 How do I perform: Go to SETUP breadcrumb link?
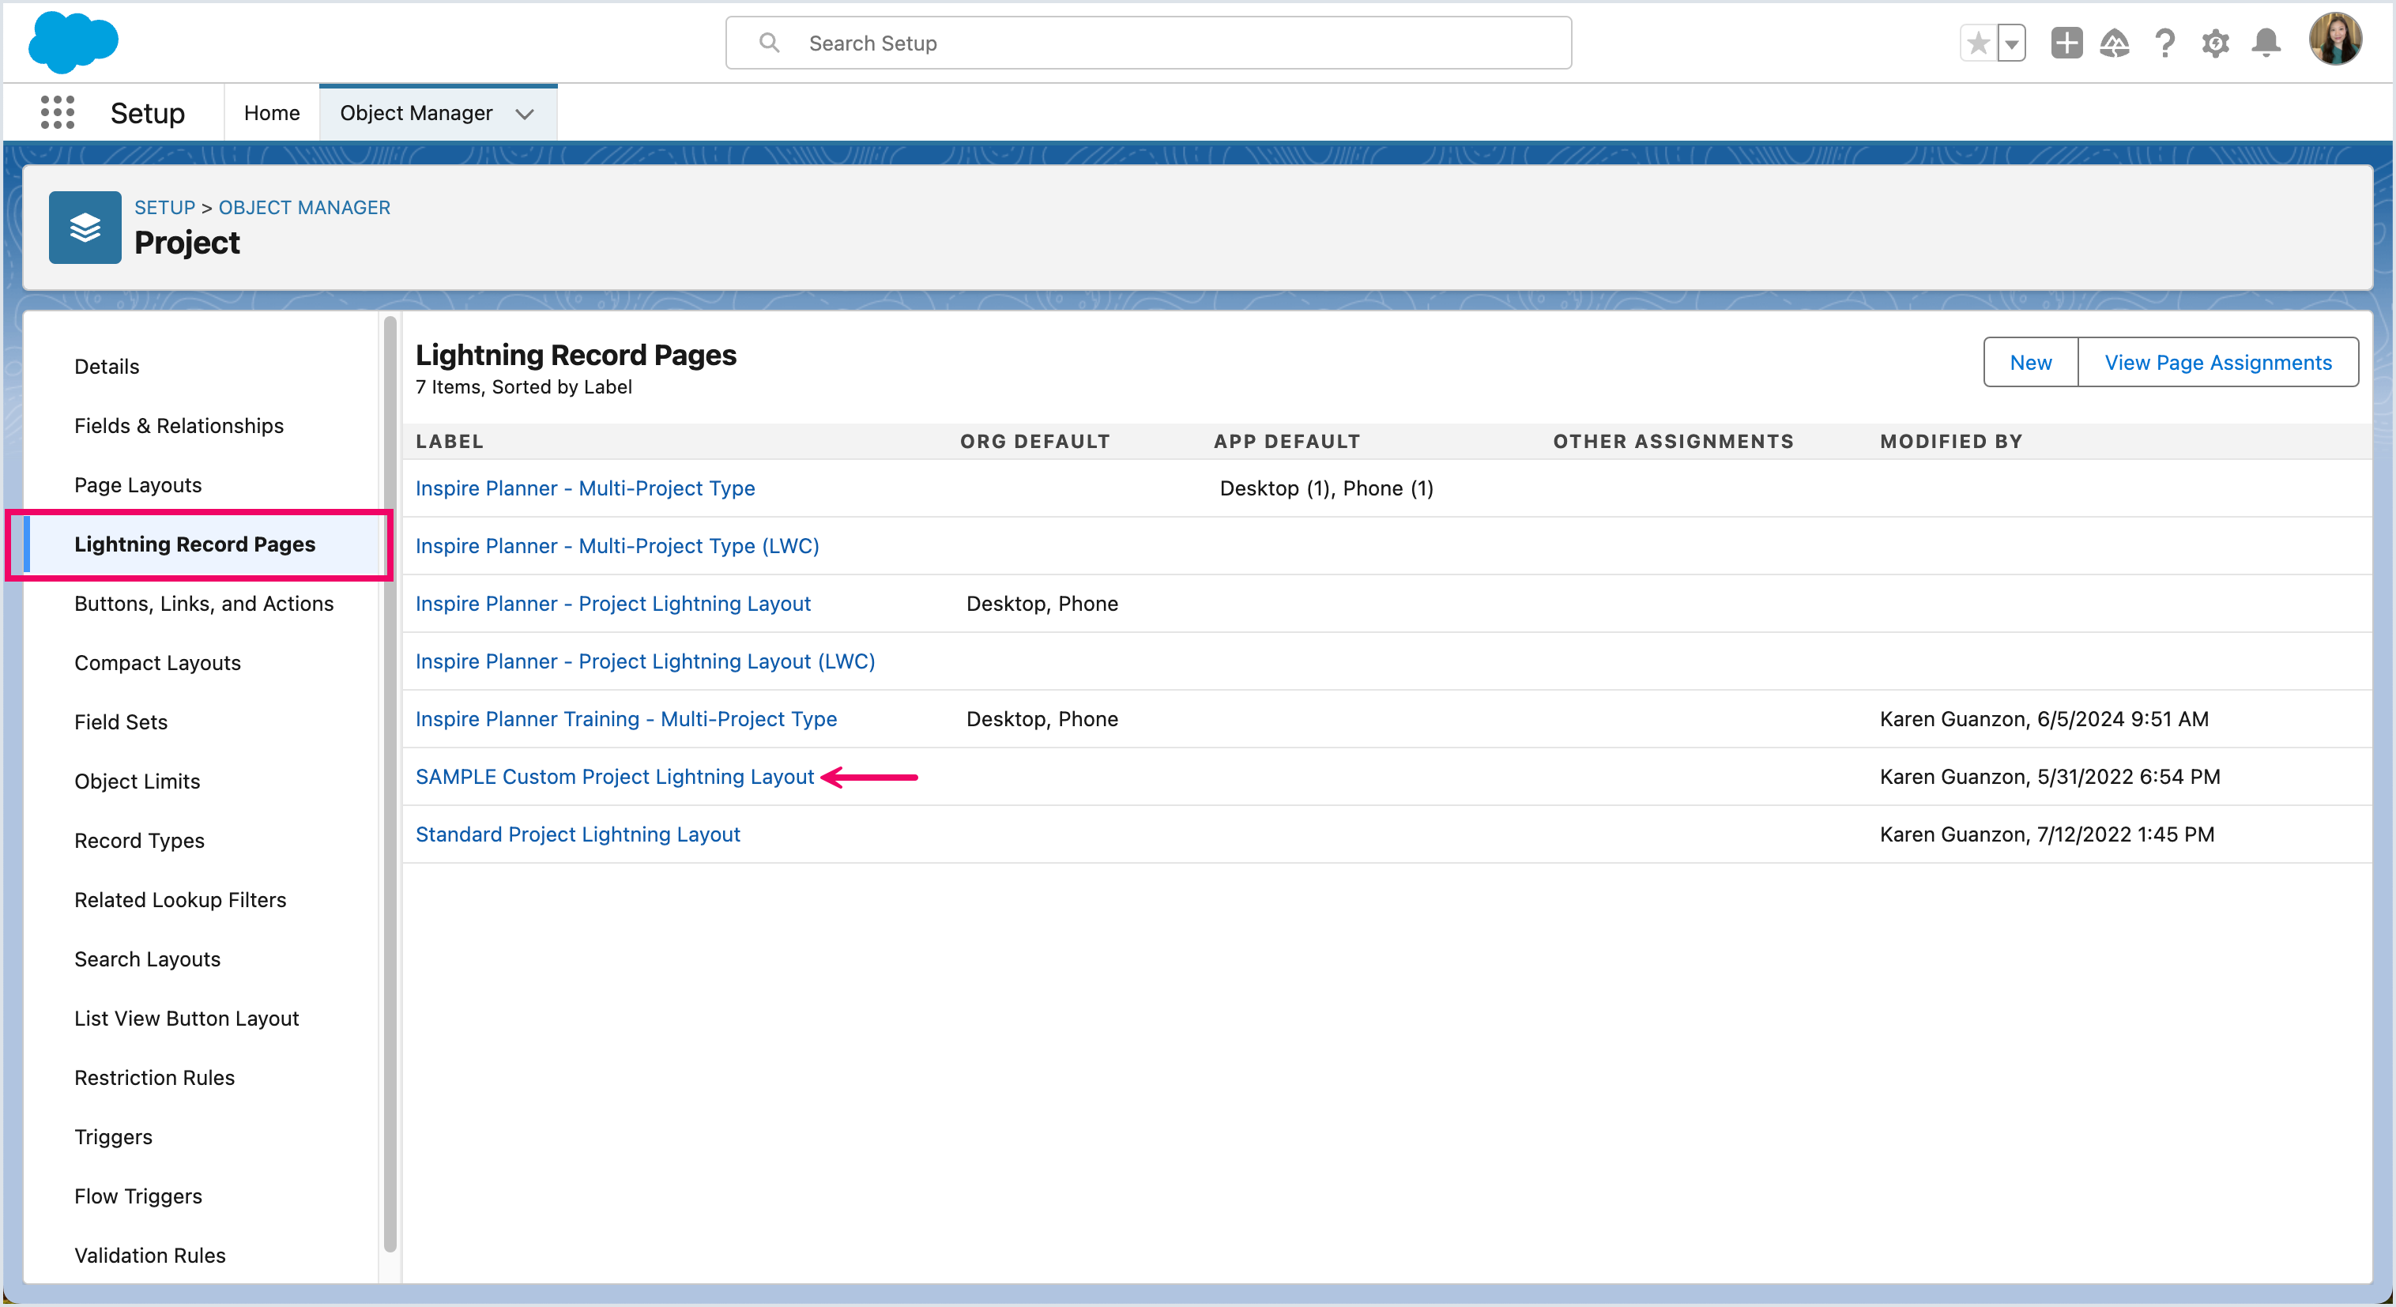pyautogui.click(x=164, y=208)
